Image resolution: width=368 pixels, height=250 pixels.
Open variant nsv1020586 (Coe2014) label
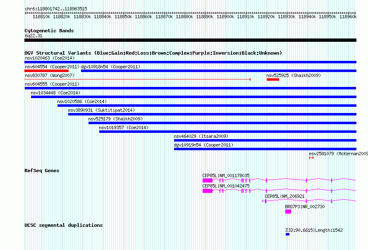click(x=82, y=101)
